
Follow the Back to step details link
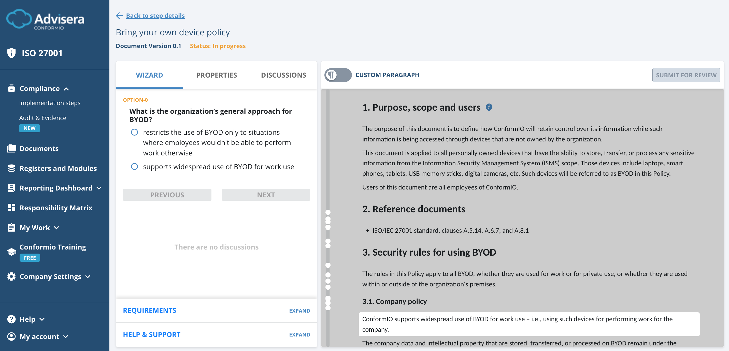(x=155, y=16)
